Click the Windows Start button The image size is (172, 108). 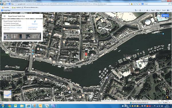pos(3,106)
